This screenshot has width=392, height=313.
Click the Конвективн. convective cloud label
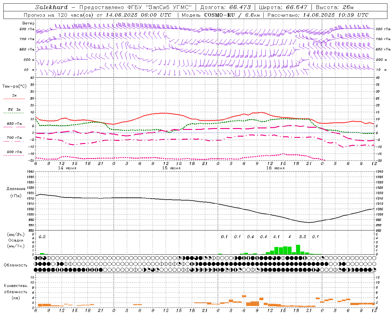[16, 286]
